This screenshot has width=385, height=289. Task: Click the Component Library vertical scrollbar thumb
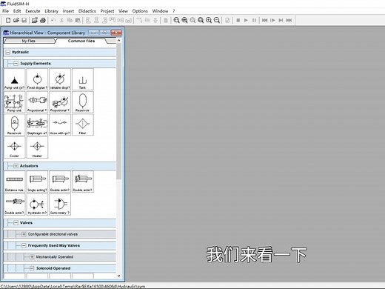[x=118, y=111]
